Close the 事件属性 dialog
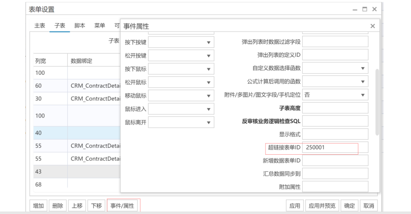The width and height of the screenshot is (411, 214). pyautogui.click(x=372, y=26)
